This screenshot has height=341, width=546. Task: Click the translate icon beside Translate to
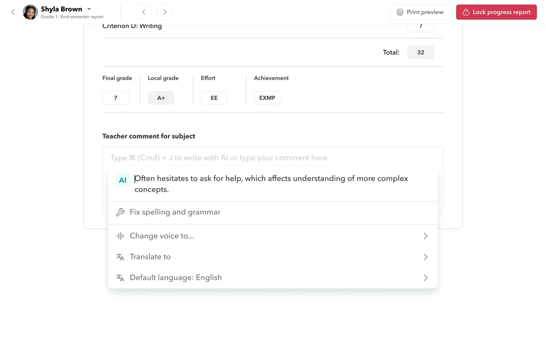point(120,257)
